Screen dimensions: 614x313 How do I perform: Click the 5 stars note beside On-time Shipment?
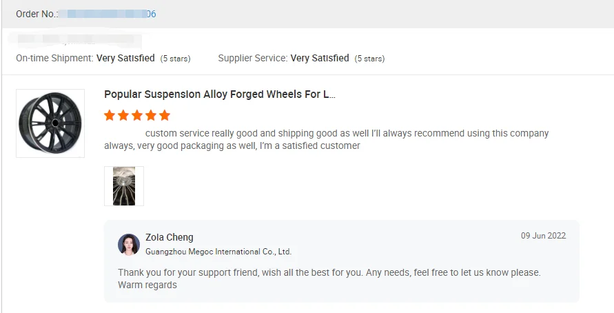pyautogui.click(x=175, y=59)
